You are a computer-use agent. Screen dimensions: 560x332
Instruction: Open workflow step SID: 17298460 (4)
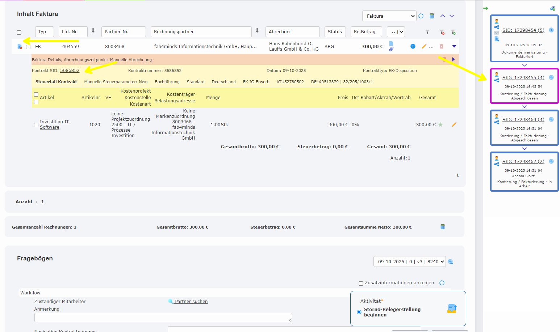(523, 120)
